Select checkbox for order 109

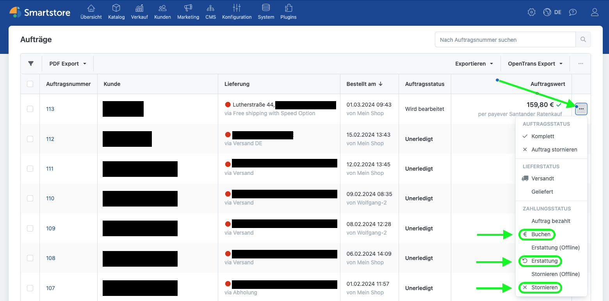tap(30, 228)
